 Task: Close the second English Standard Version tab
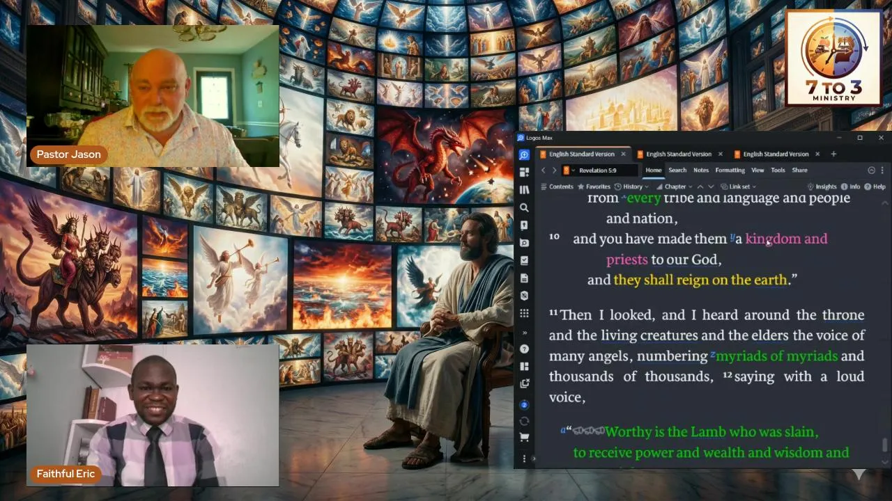[720, 154]
